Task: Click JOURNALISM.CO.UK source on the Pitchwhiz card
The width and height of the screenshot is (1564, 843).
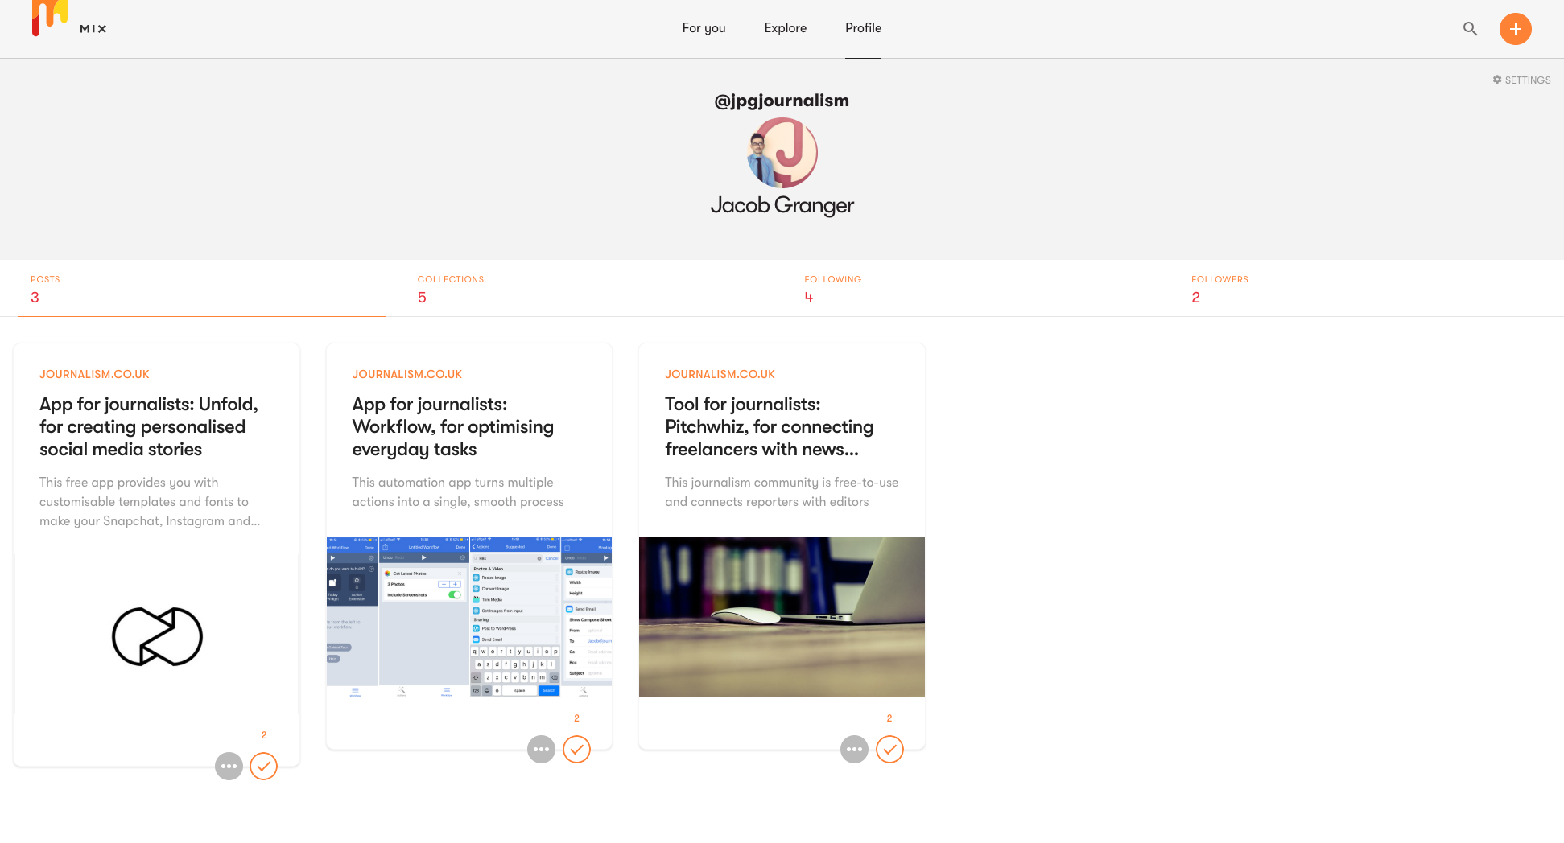Action: pyautogui.click(x=720, y=374)
